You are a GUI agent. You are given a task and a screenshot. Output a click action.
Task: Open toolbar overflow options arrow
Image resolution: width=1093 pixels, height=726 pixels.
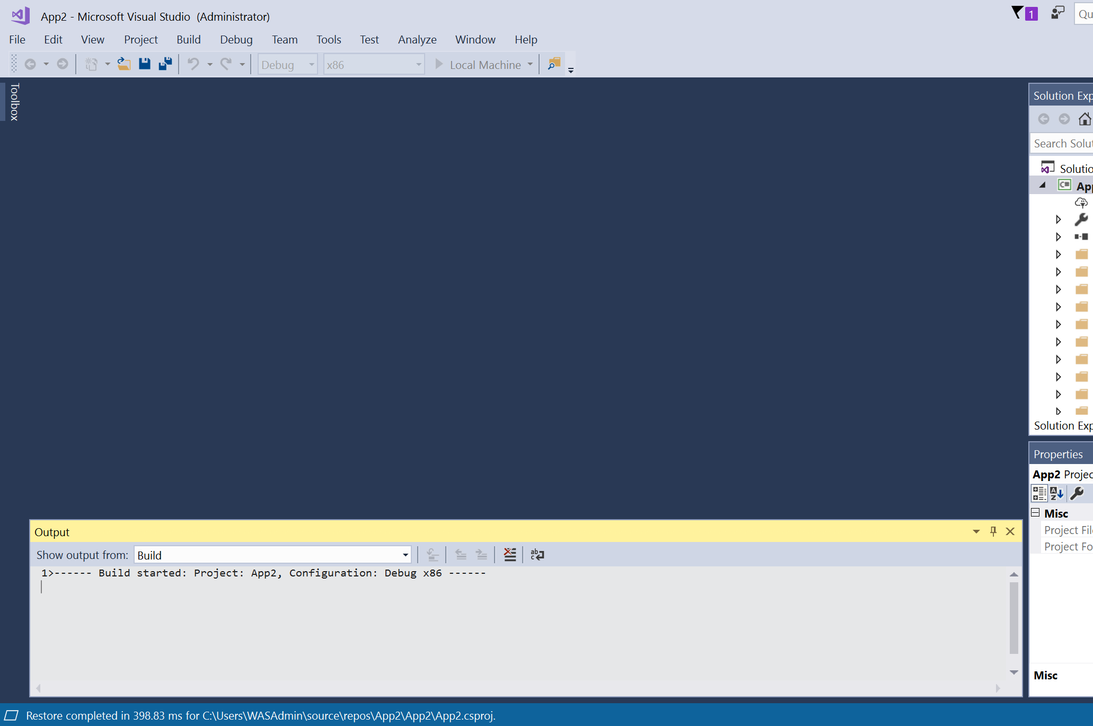pos(571,69)
